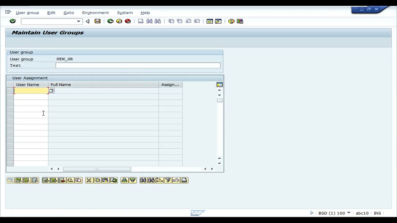Open the table layout settings grid icon
397x223 pixels.
(220, 85)
